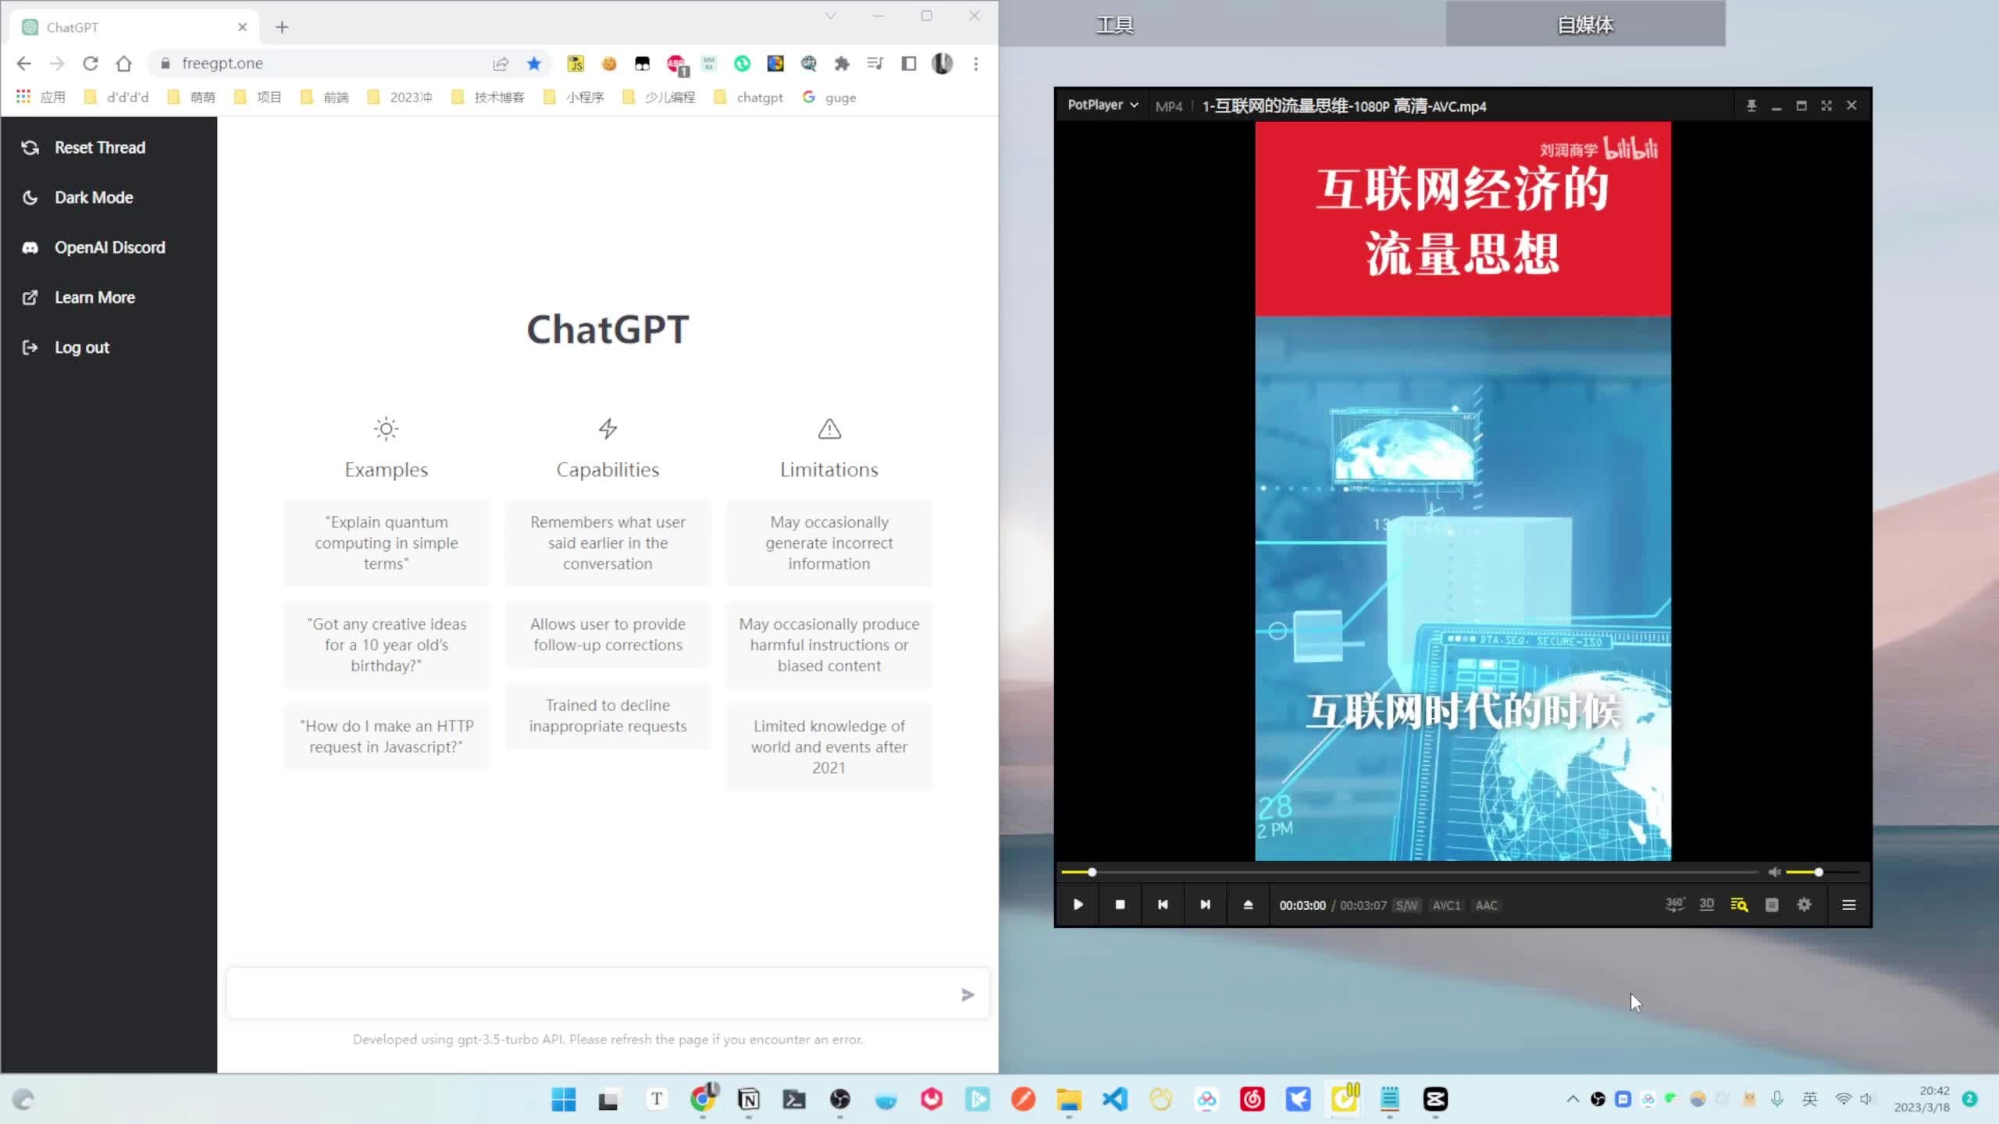This screenshot has height=1124, width=1999.
Task: Click the bookmark star icon
Action: [534, 63]
